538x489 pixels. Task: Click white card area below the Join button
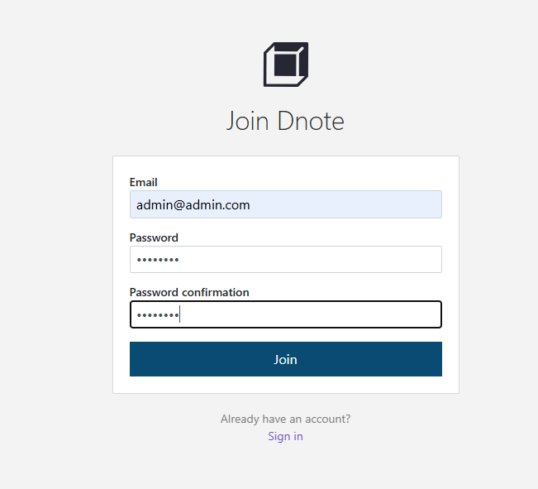click(285, 385)
